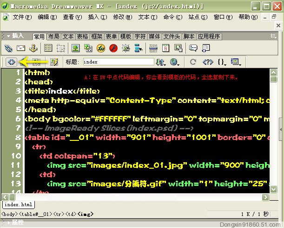Open the View Options menu
This screenshot has width=284, height=228.
(x=236, y=62)
